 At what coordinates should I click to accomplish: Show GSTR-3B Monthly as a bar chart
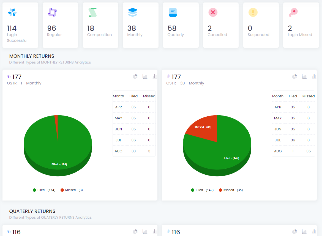[314, 76]
